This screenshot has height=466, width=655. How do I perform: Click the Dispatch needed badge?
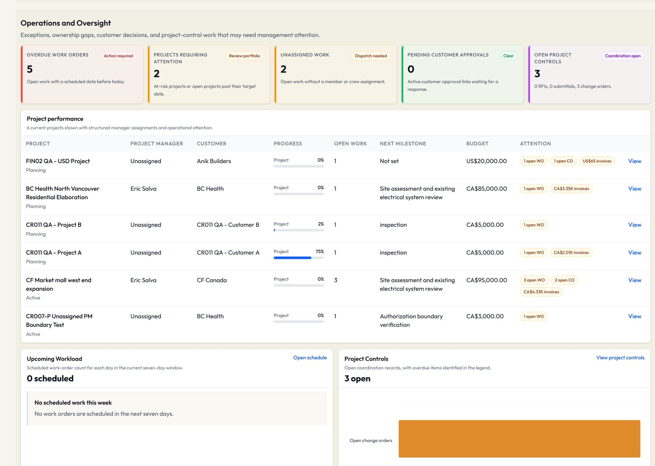(x=371, y=56)
